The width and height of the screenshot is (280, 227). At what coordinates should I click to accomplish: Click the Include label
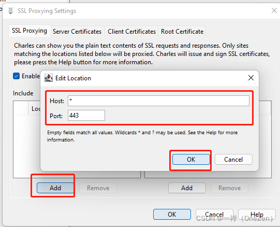click(23, 93)
